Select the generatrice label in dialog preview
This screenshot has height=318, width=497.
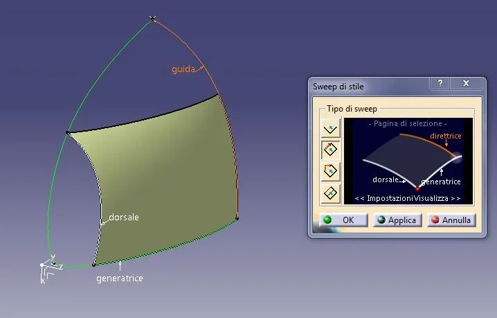[440, 181]
